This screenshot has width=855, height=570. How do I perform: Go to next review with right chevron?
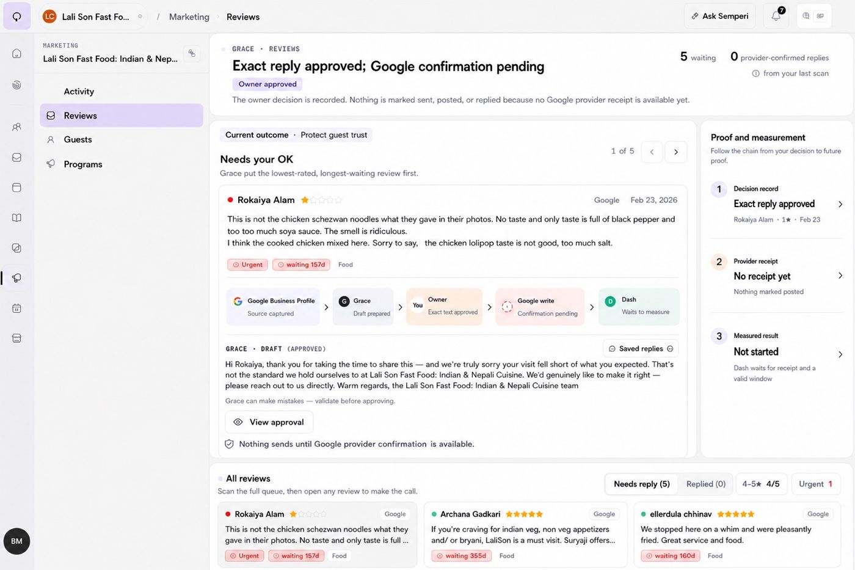676,152
